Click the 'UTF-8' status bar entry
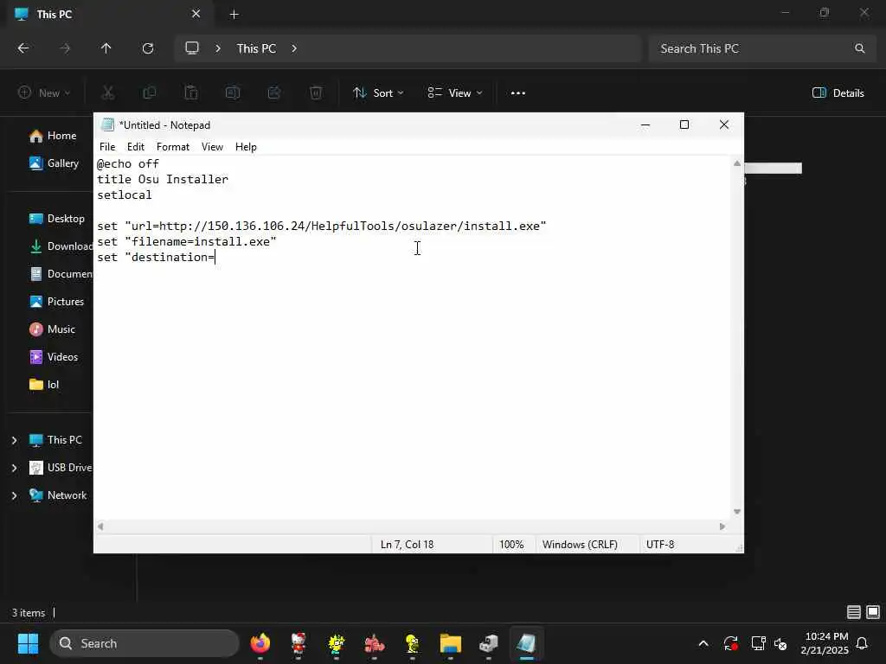 (660, 545)
